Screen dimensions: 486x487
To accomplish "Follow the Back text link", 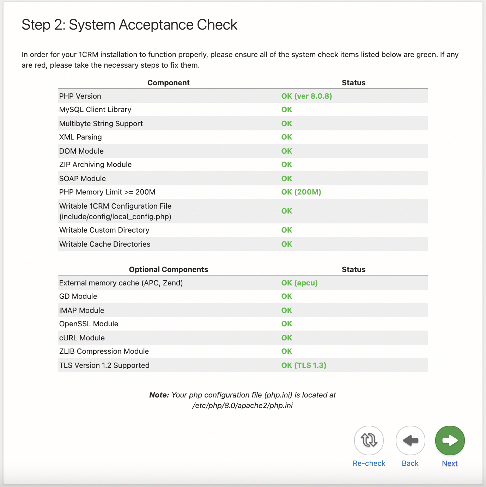I will coord(410,463).
